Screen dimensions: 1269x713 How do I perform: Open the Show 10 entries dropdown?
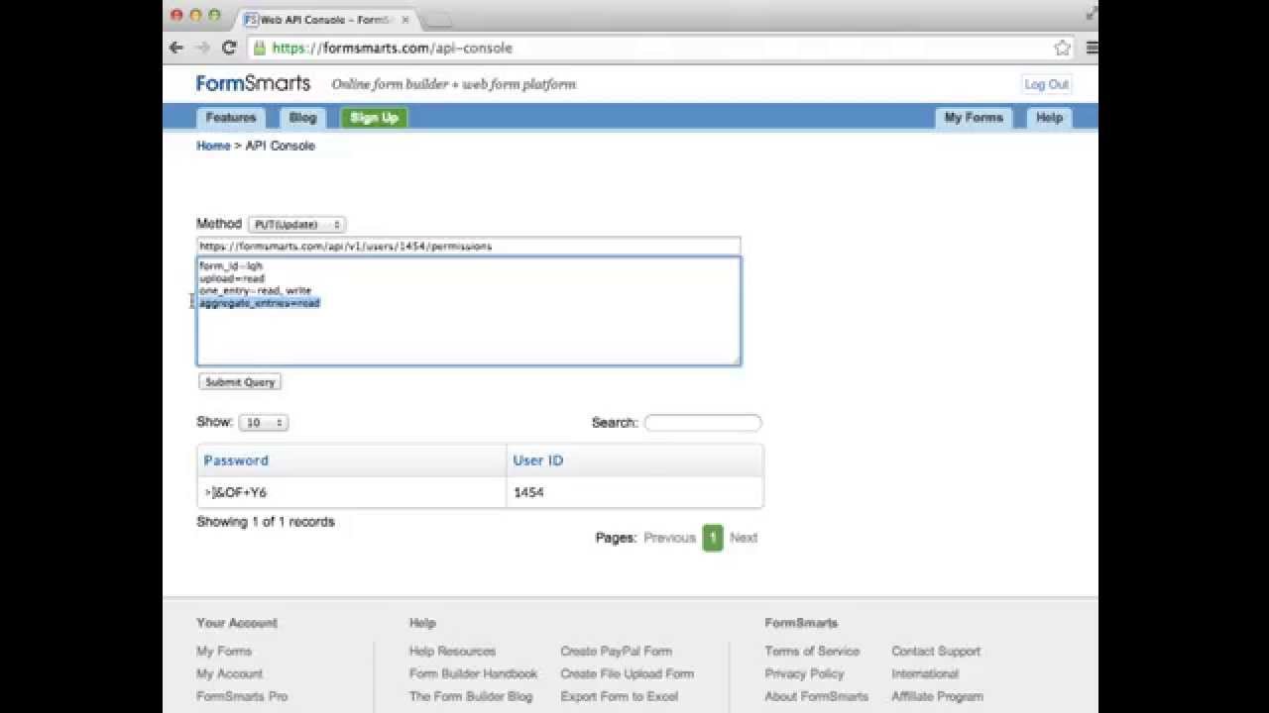pyautogui.click(x=264, y=422)
